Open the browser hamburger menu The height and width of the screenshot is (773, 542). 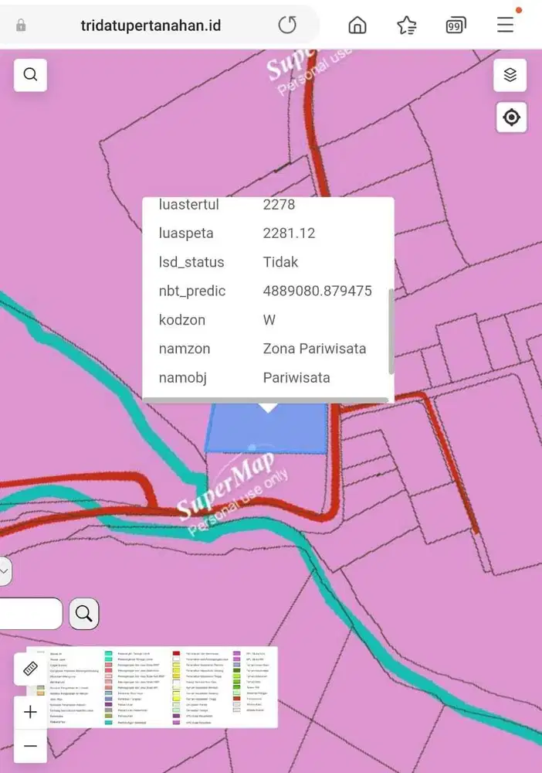(x=505, y=26)
